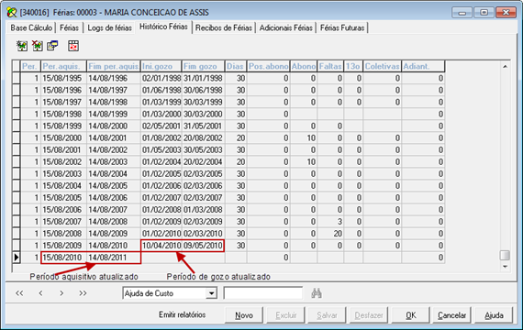Screen dimensions: 523x330
Task: Click cell 15/08/2010 in Per.aquis. column
Action: [63, 258]
